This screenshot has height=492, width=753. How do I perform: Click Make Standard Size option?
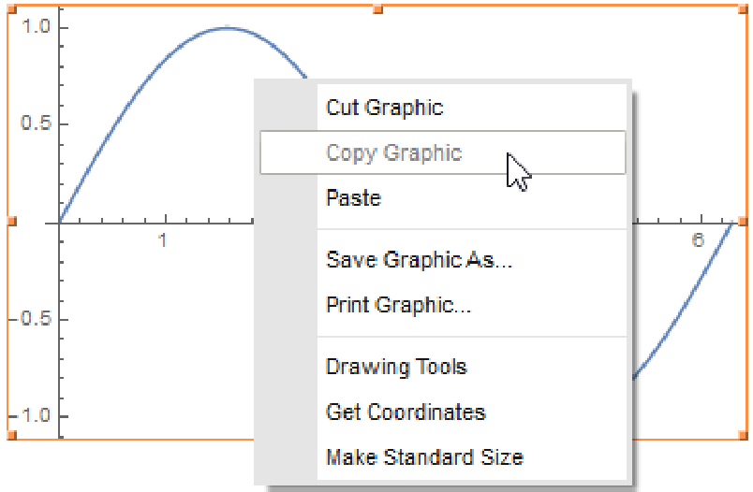click(x=424, y=457)
